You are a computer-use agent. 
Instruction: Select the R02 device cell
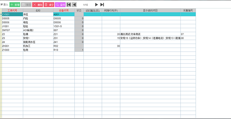[64, 46]
